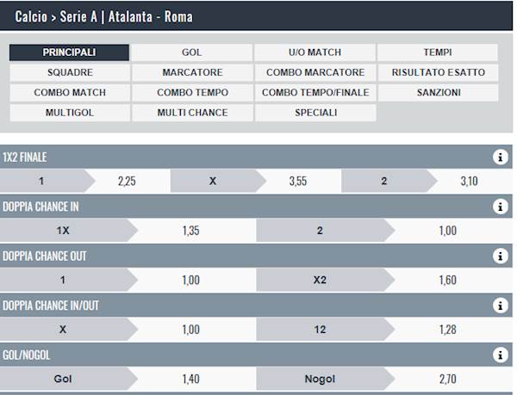The height and width of the screenshot is (395, 517).
Task: Switch to the GOL tab
Action: 192,52
